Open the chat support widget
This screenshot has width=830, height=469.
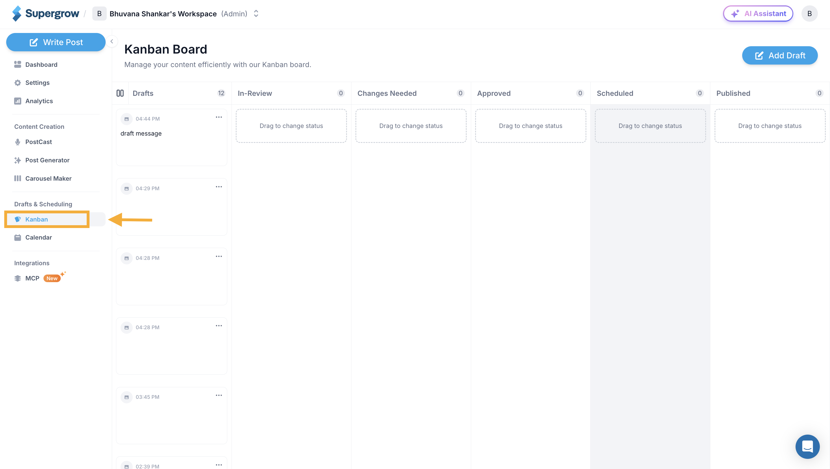click(x=807, y=446)
